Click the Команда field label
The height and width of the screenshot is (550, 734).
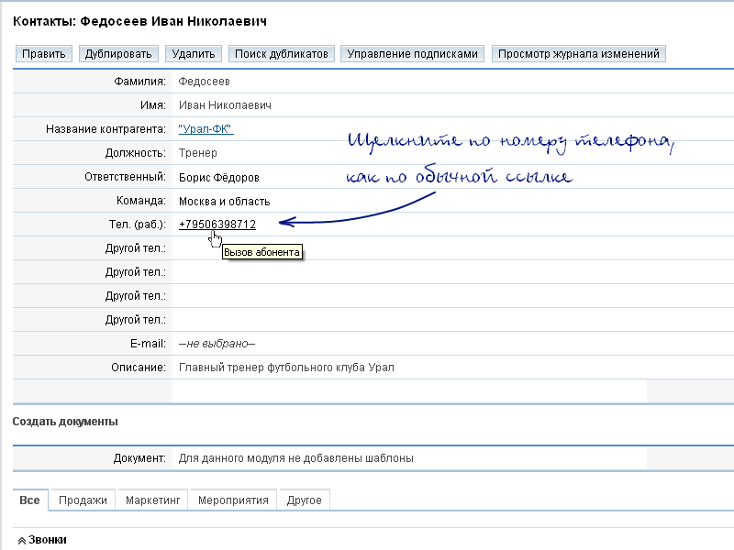pos(141,201)
